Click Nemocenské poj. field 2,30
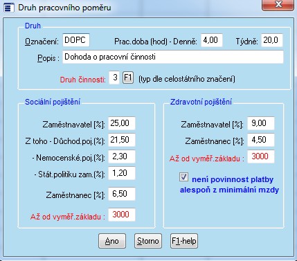Viewport: 297px width, 261px height. 122,156
